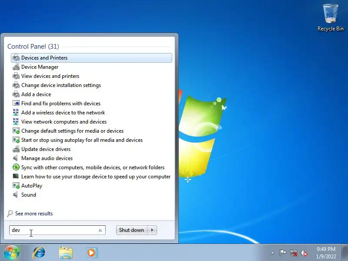Launch Internet Explorer from the taskbar

pos(39,253)
